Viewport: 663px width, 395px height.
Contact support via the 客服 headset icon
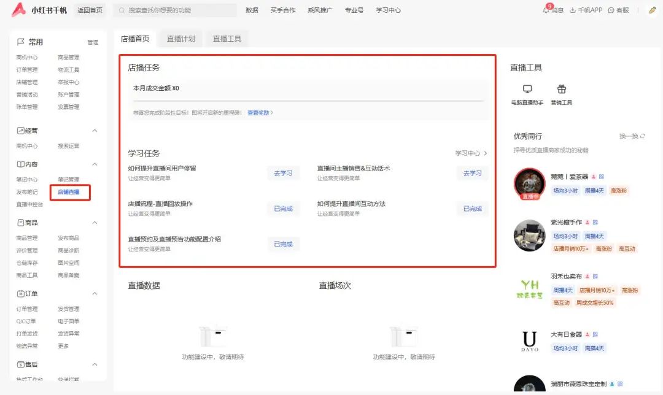(610, 10)
